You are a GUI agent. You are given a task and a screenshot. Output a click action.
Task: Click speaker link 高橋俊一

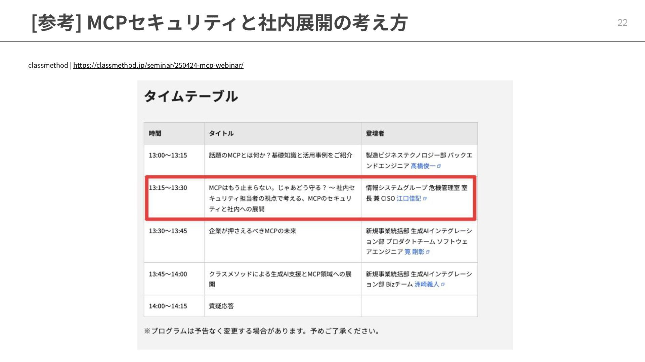423,166
